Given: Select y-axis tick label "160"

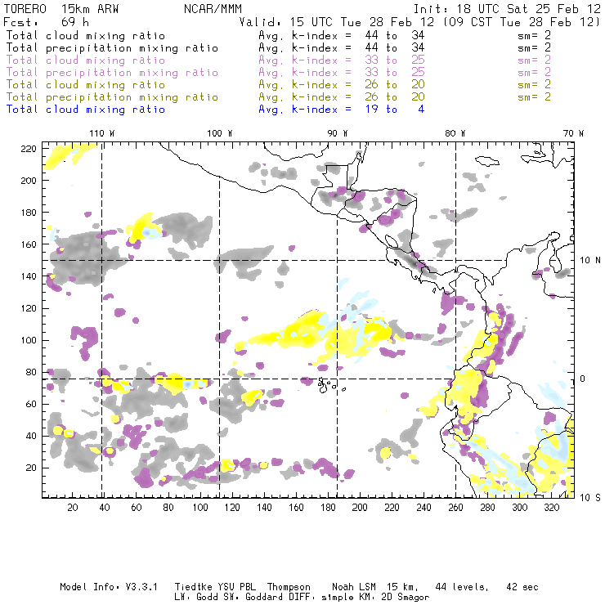Looking at the screenshot, I should click(29, 244).
